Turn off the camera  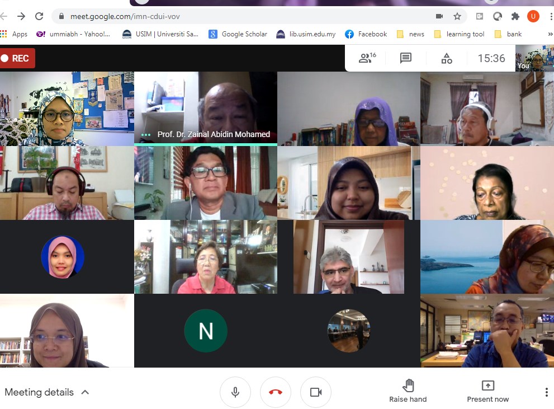[316, 392]
